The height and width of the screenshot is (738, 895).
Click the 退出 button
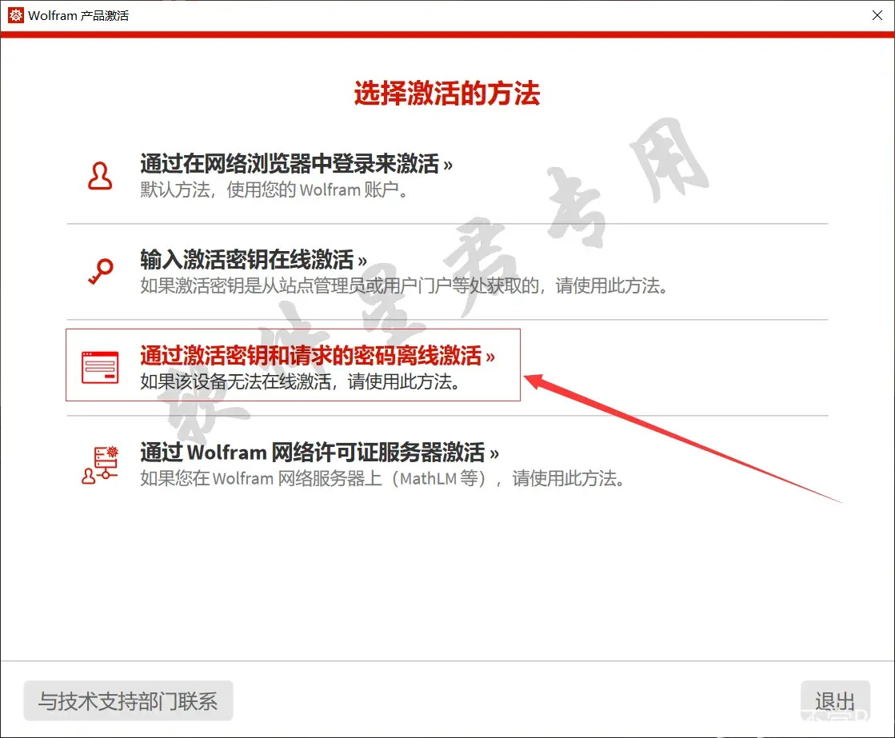click(835, 701)
